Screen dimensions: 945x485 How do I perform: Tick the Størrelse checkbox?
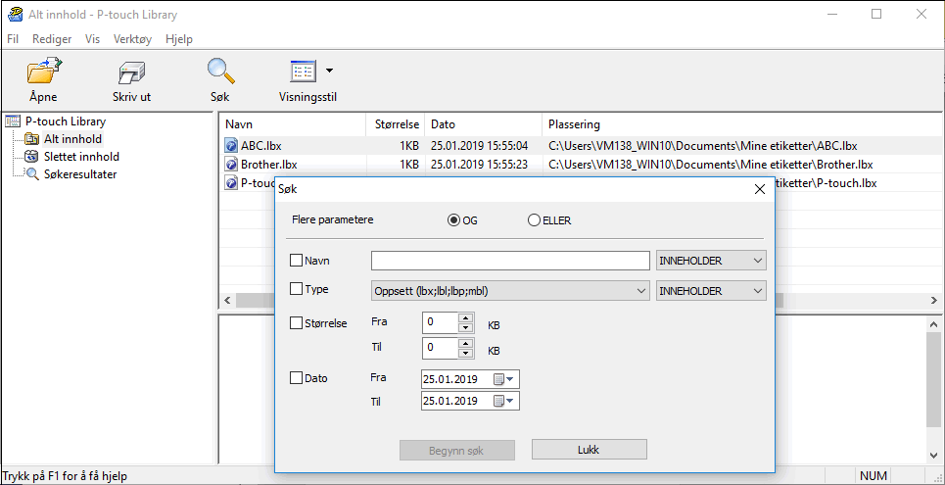pos(296,322)
